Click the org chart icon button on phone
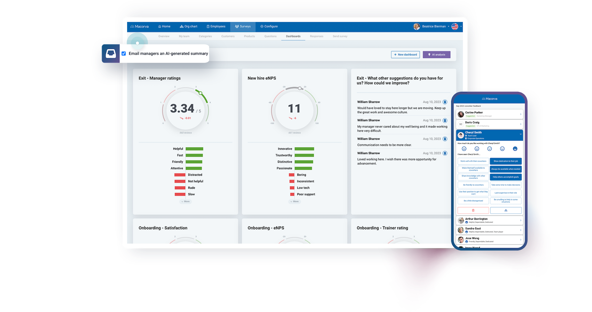 (x=506, y=210)
